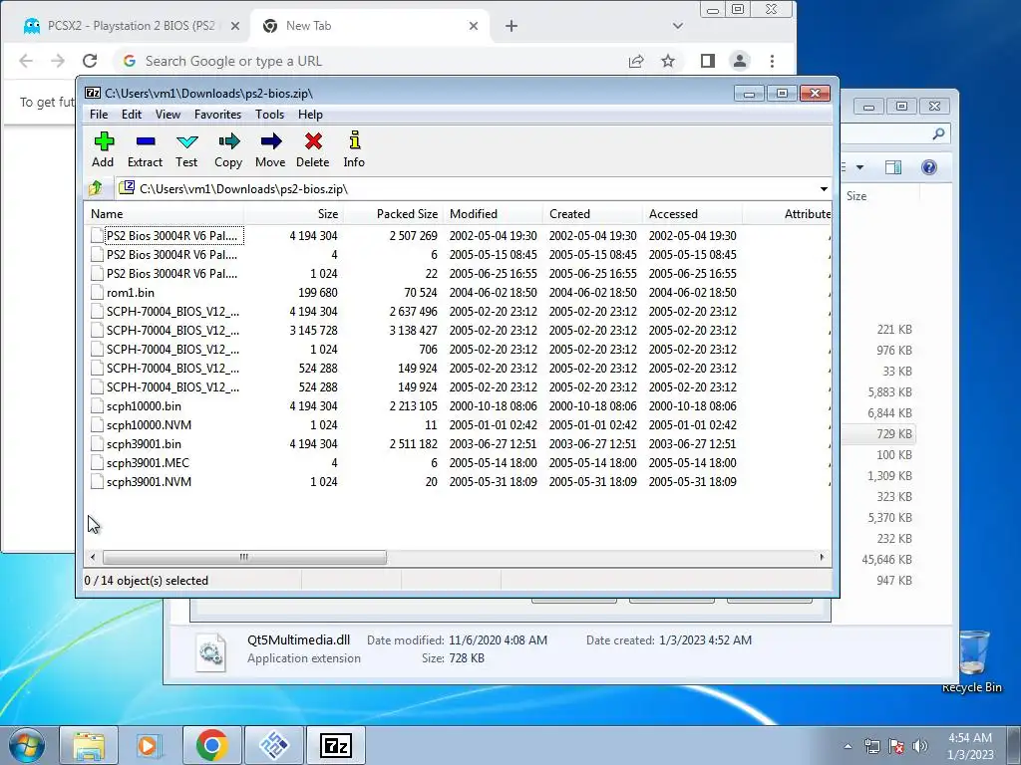Image resolution: width=1021 pixels, height=765 pixels.
Task: Click the Add toolbar icon in 7-Zip
Action: coord(103,149)
